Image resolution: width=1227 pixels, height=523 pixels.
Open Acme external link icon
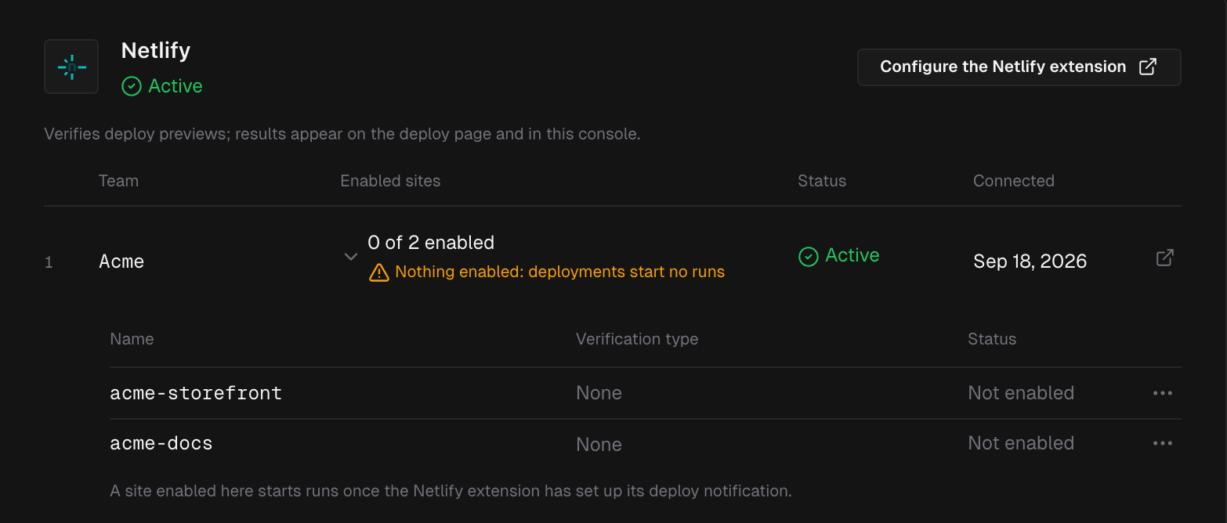pos(1165,258)
